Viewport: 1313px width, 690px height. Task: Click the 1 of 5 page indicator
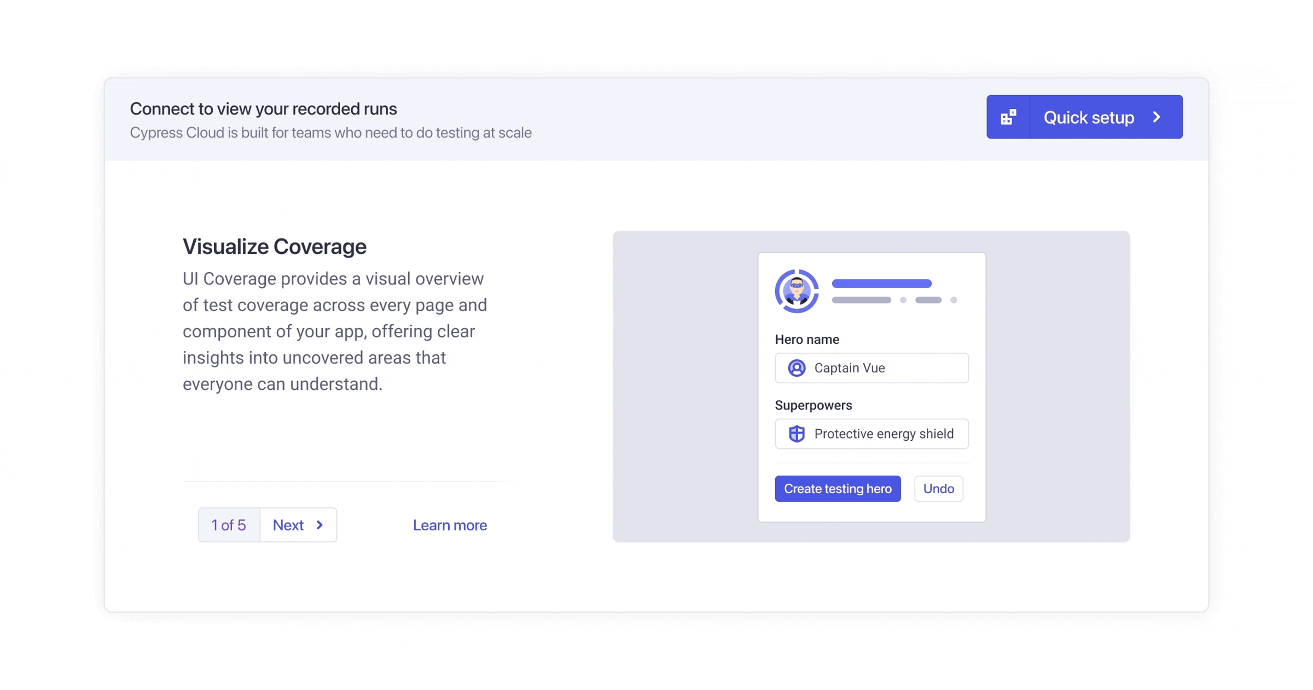click(229, 525)
